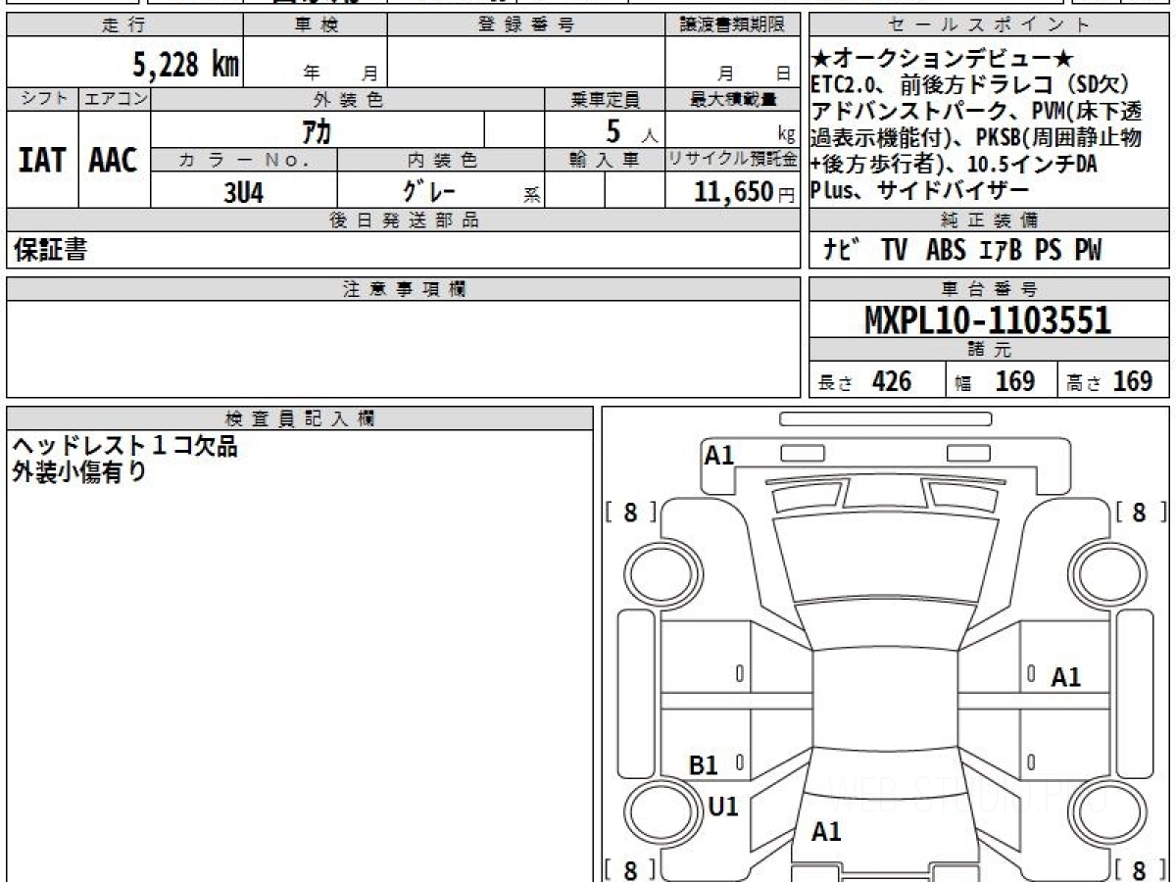Select the A1 mark on the front bumper
The image size is (1176, 882).
pos(719,455)
